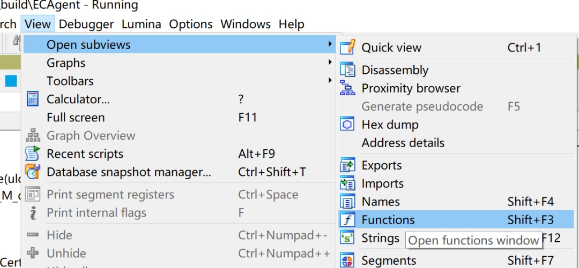Expand the Toolbars submenu arrow
Screen dimensions: 579x268
coord(330,81)
